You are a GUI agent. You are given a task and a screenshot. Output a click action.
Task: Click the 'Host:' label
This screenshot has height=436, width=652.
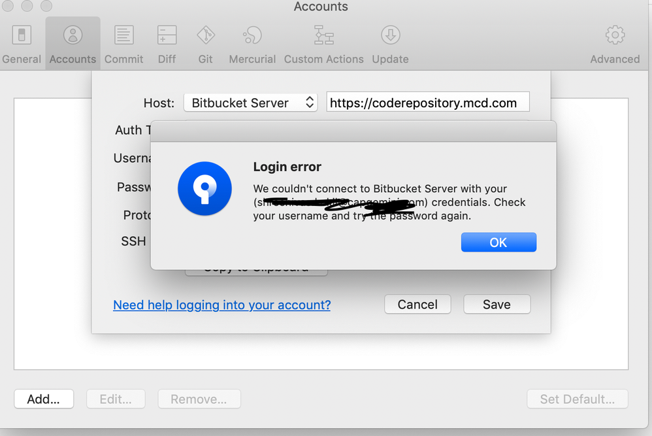(159, 103)
